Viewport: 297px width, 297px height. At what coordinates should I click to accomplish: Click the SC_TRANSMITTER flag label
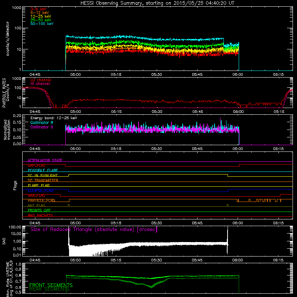pyautogui.click(x=43, y=180)
